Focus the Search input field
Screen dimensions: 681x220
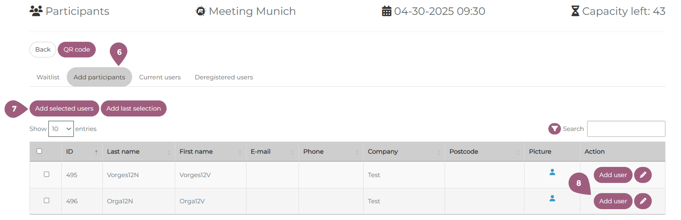coord(626,129)
